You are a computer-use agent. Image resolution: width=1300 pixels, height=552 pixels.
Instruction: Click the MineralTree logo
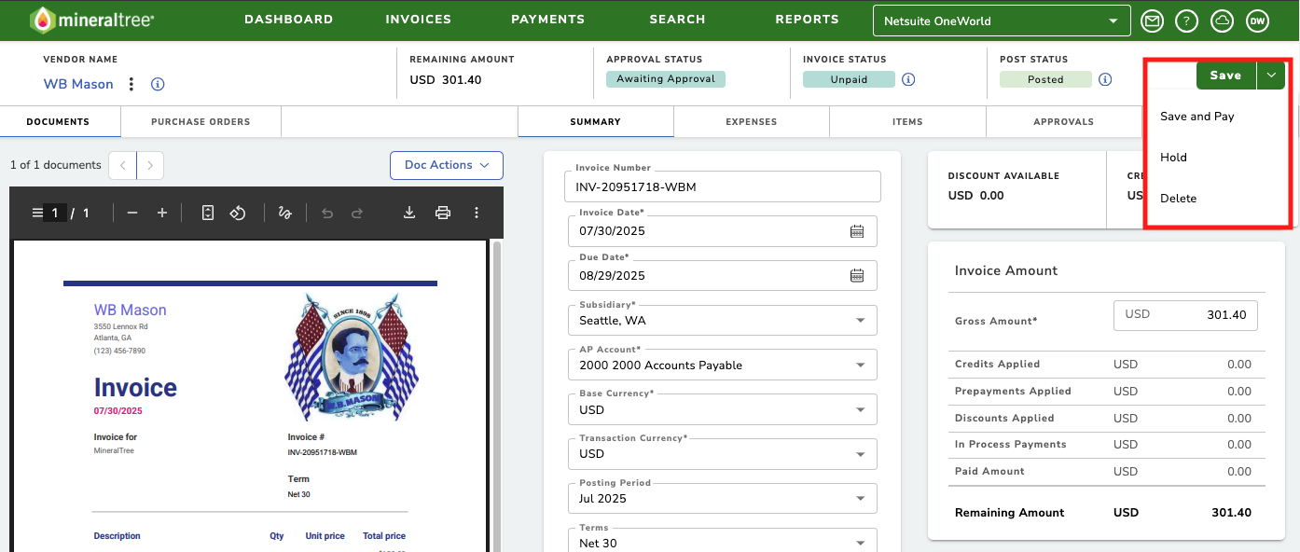point(92,20)
